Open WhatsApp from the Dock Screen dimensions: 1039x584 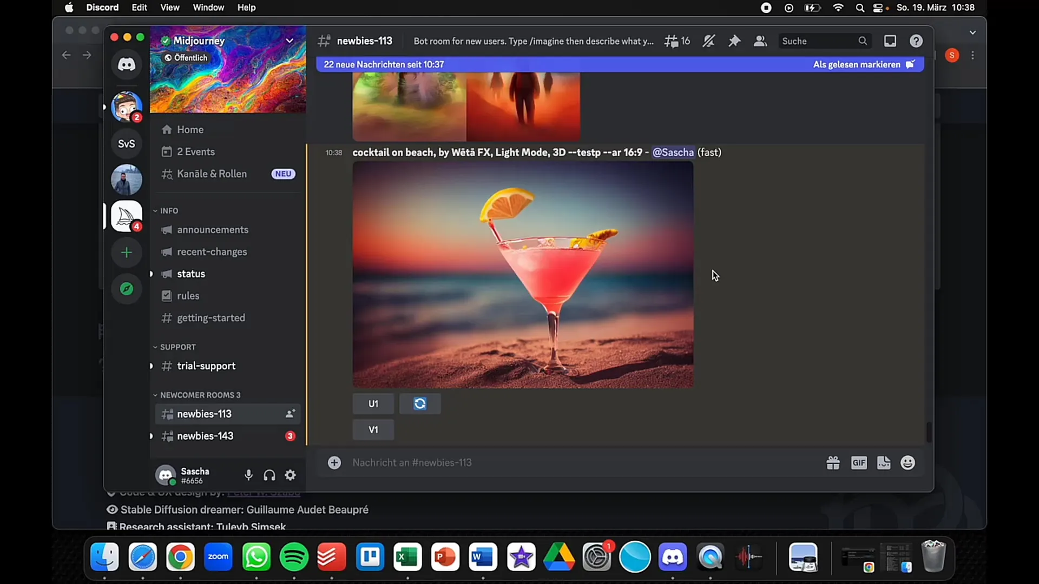(256, 557)
